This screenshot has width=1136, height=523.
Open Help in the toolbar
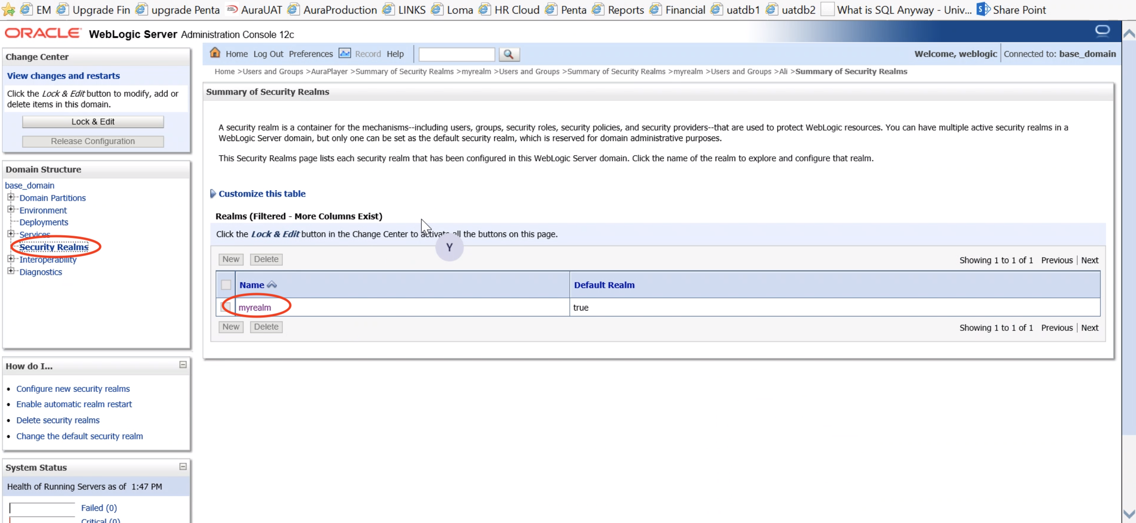coord(395,54)
